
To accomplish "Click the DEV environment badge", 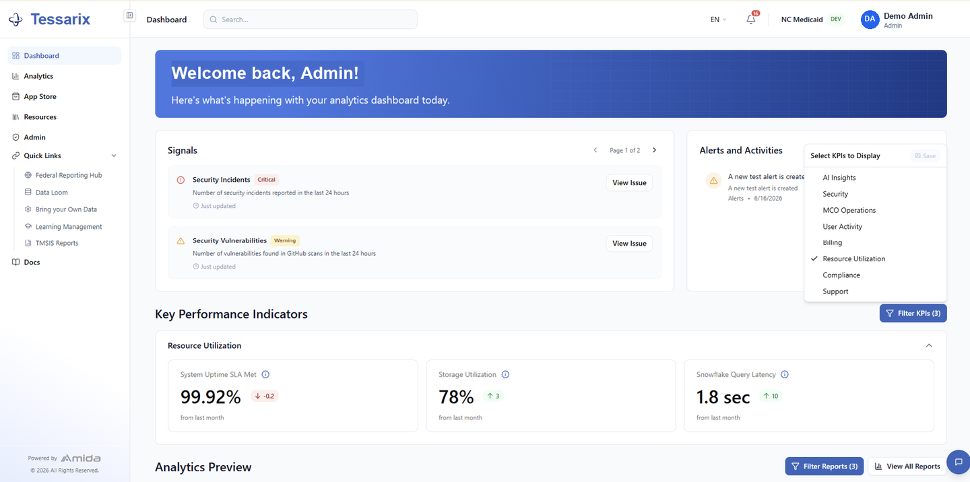I will pos(836,20).
